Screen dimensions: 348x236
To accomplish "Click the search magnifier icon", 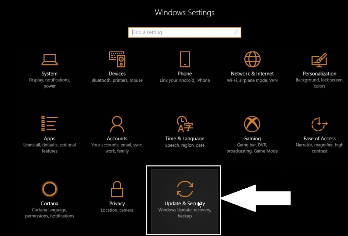I will (236, 32).
